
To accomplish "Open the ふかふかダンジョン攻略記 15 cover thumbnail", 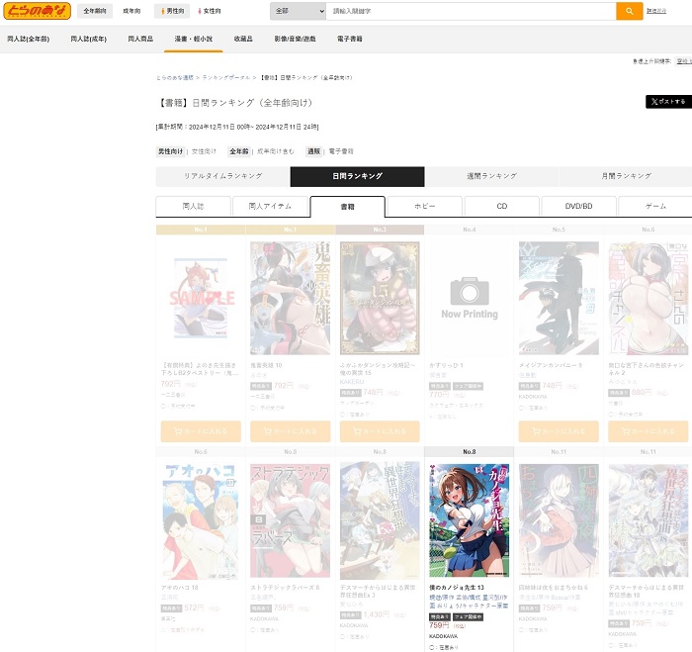I will 380,298.
